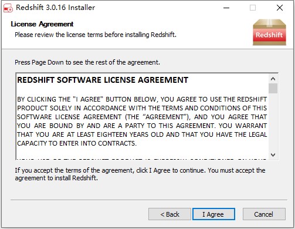
Task: Minimize the Redshift installer window
Action: pyautogui.click(x=226, y=8)
